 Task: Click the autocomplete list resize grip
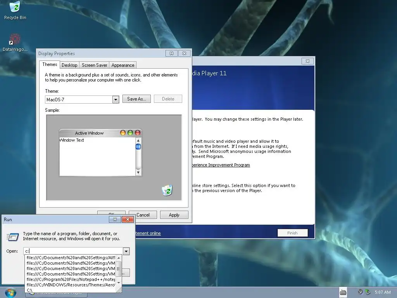119,289
